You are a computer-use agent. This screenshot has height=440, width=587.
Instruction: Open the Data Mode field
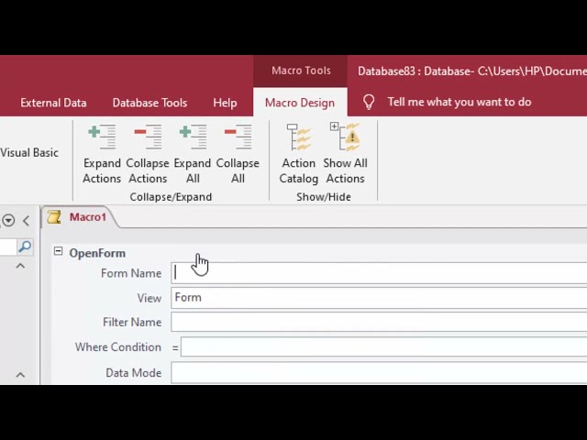click(379, 373)
